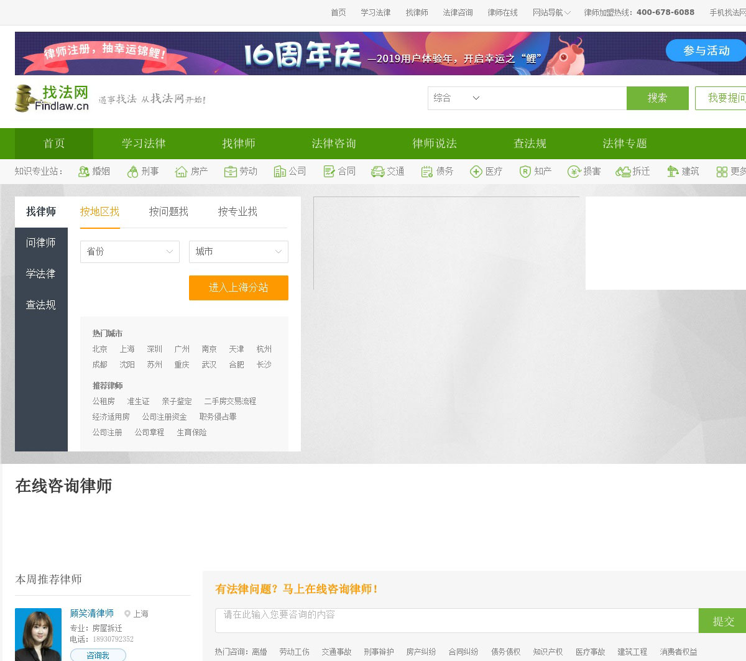Open the 公司 company building icon
The image size is (746, 661).
click(279, 172)
